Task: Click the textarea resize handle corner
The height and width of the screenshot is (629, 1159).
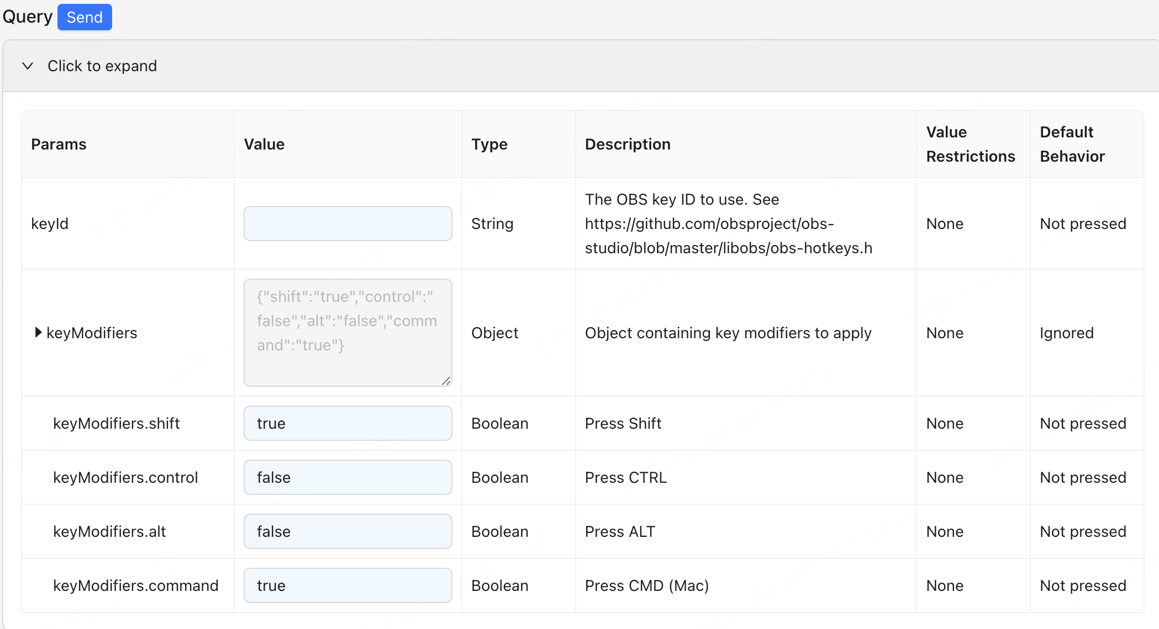Action: point(446,381)
